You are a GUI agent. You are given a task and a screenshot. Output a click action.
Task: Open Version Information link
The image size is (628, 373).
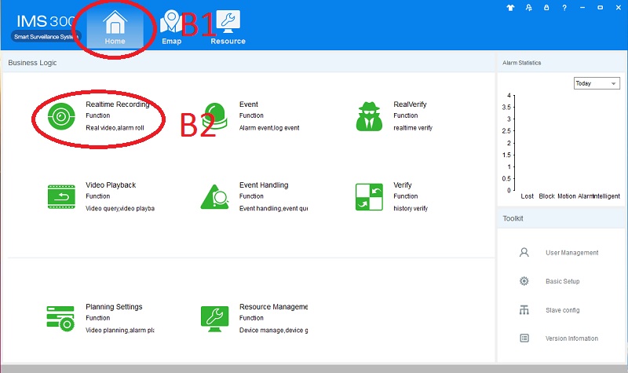tap(571, 338)
